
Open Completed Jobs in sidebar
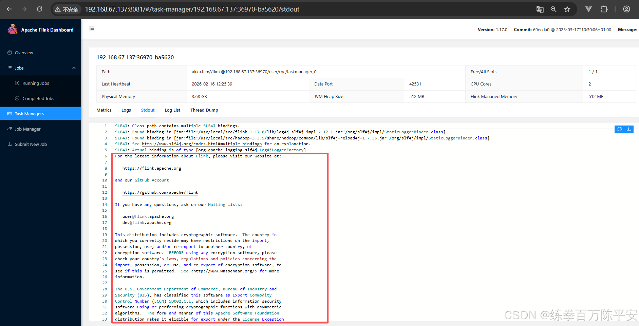point(40,98)
